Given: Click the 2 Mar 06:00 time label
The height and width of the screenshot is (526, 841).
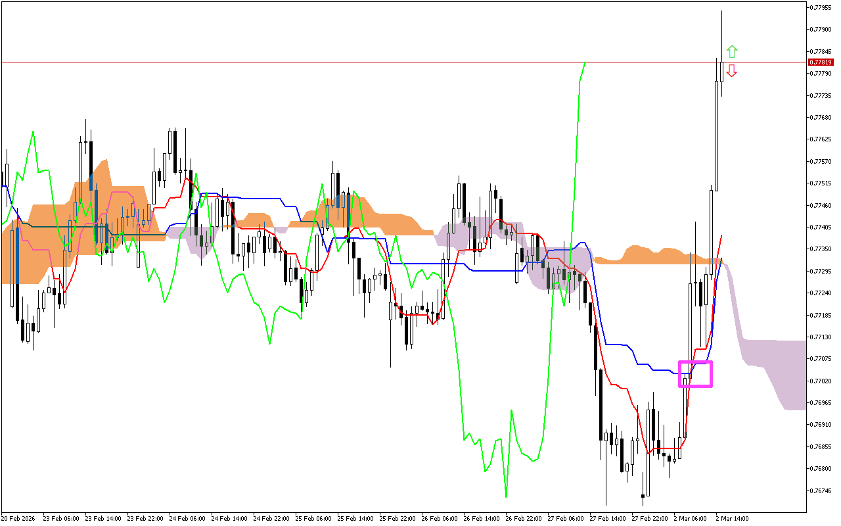Looking at the screenshot, I should pos(691,518).
